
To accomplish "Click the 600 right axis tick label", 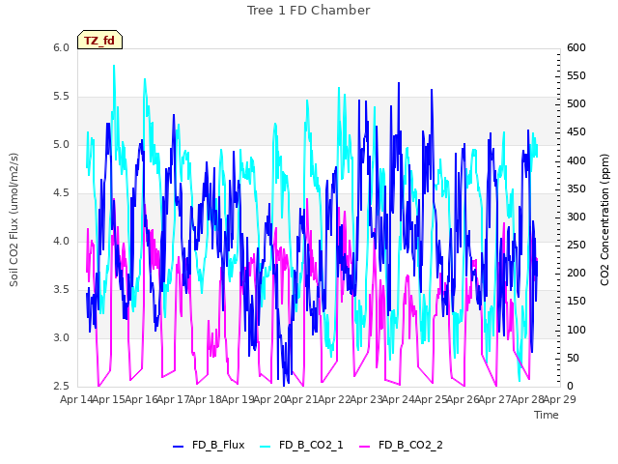I will (576, 47).
